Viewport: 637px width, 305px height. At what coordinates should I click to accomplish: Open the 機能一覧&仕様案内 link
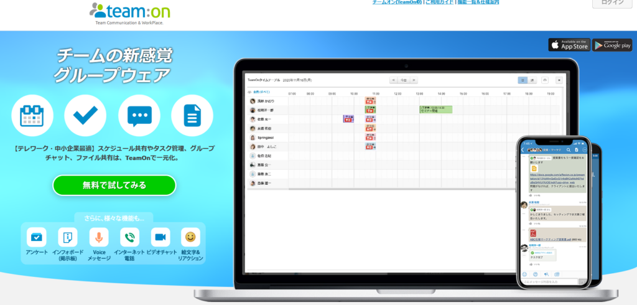point(478,2)
